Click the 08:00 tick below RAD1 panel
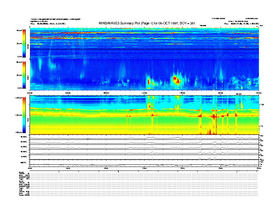The image size is (279, 216). pos(106,93)
